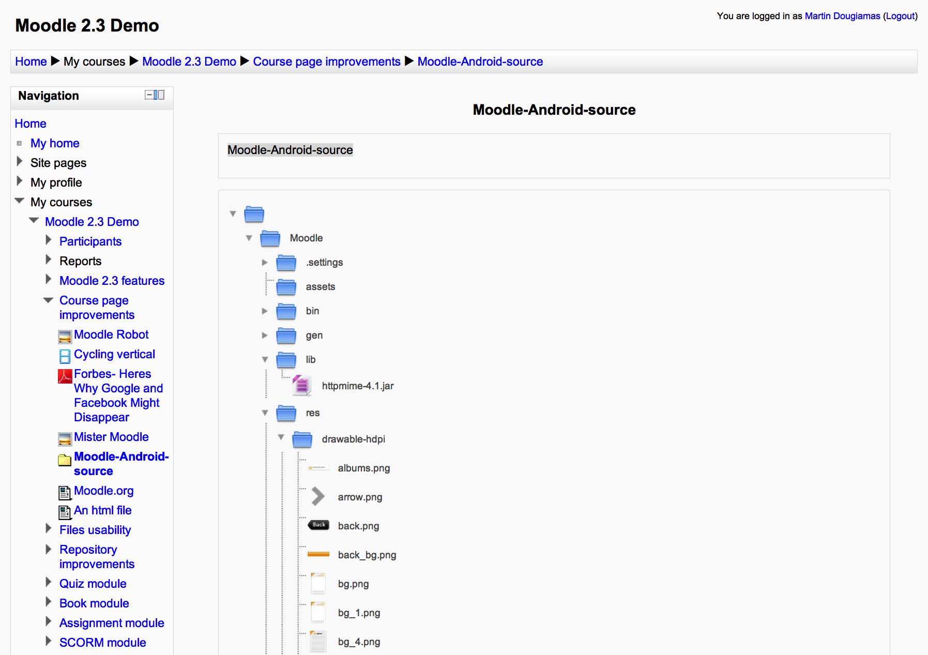Image resolution: width=928 pixels, height=655 pixels.
Task: Click the httpmime-4.1.jar archive icon
Action: coord(302,386)
